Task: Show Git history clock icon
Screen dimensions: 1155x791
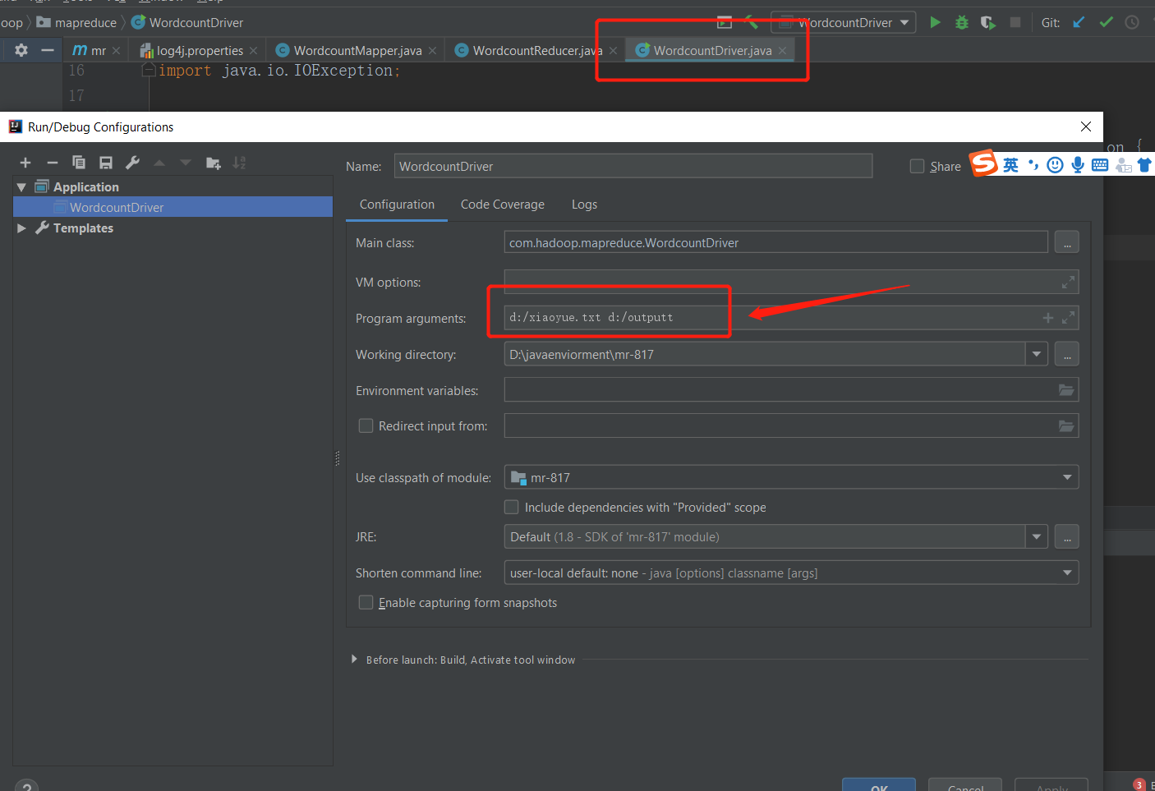Action: [x=1132, y=22]
